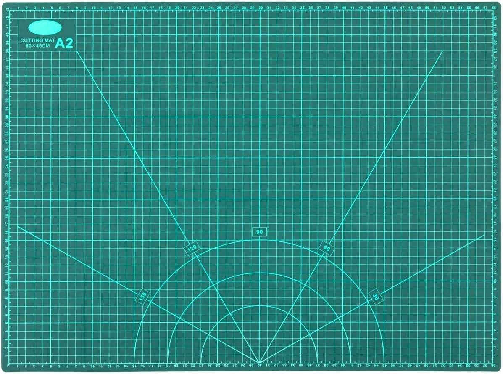Select the 30 degree angle label
Screen dimensions: 503x374
(x=375, y=296)
